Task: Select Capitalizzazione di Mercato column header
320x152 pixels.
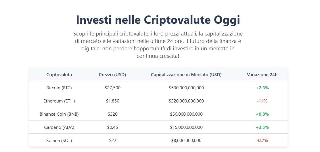Action: (x=186, y=75)
